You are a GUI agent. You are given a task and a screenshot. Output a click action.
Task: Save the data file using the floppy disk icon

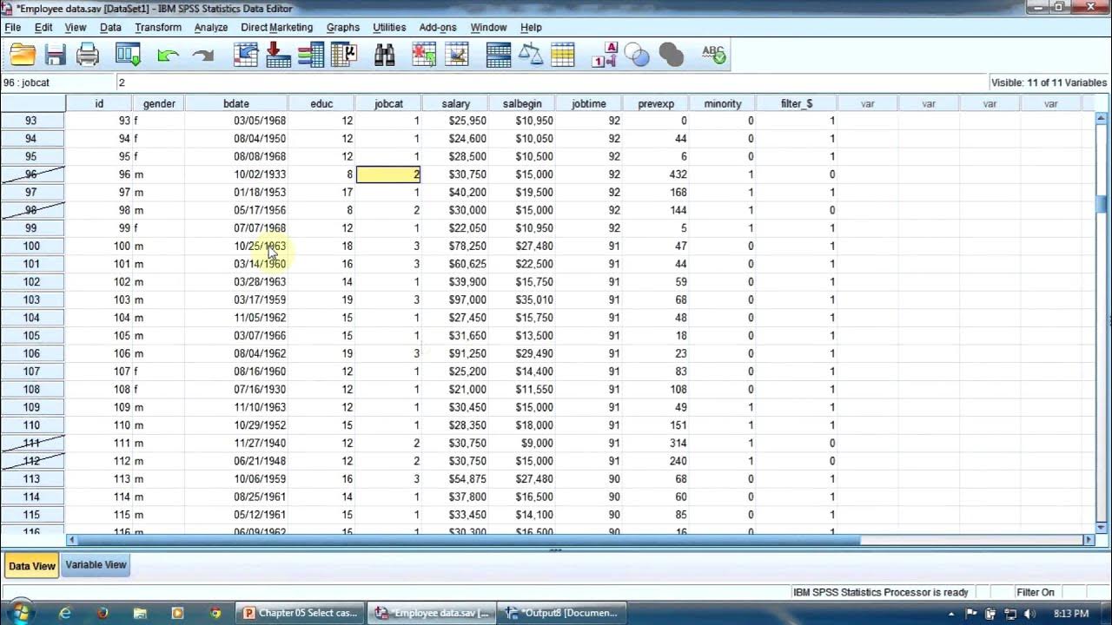(56, 56)
